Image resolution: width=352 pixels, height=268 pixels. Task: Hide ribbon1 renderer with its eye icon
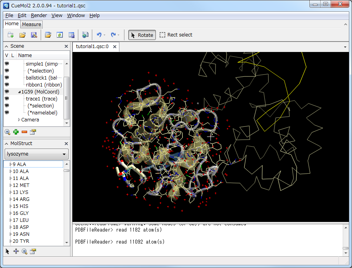coord(7,85)
